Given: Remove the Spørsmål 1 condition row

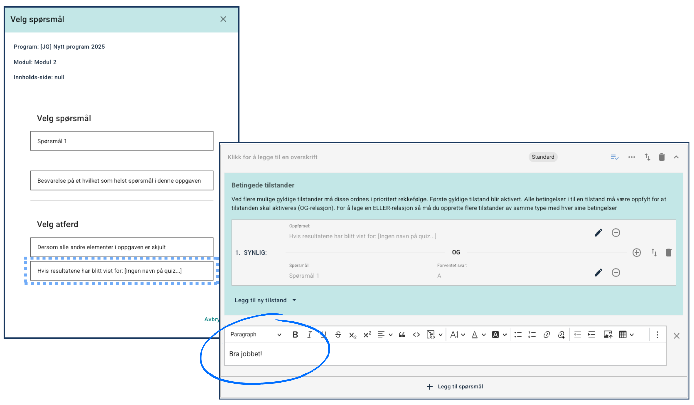Looking at the screenshot, I should coord(616,272).
